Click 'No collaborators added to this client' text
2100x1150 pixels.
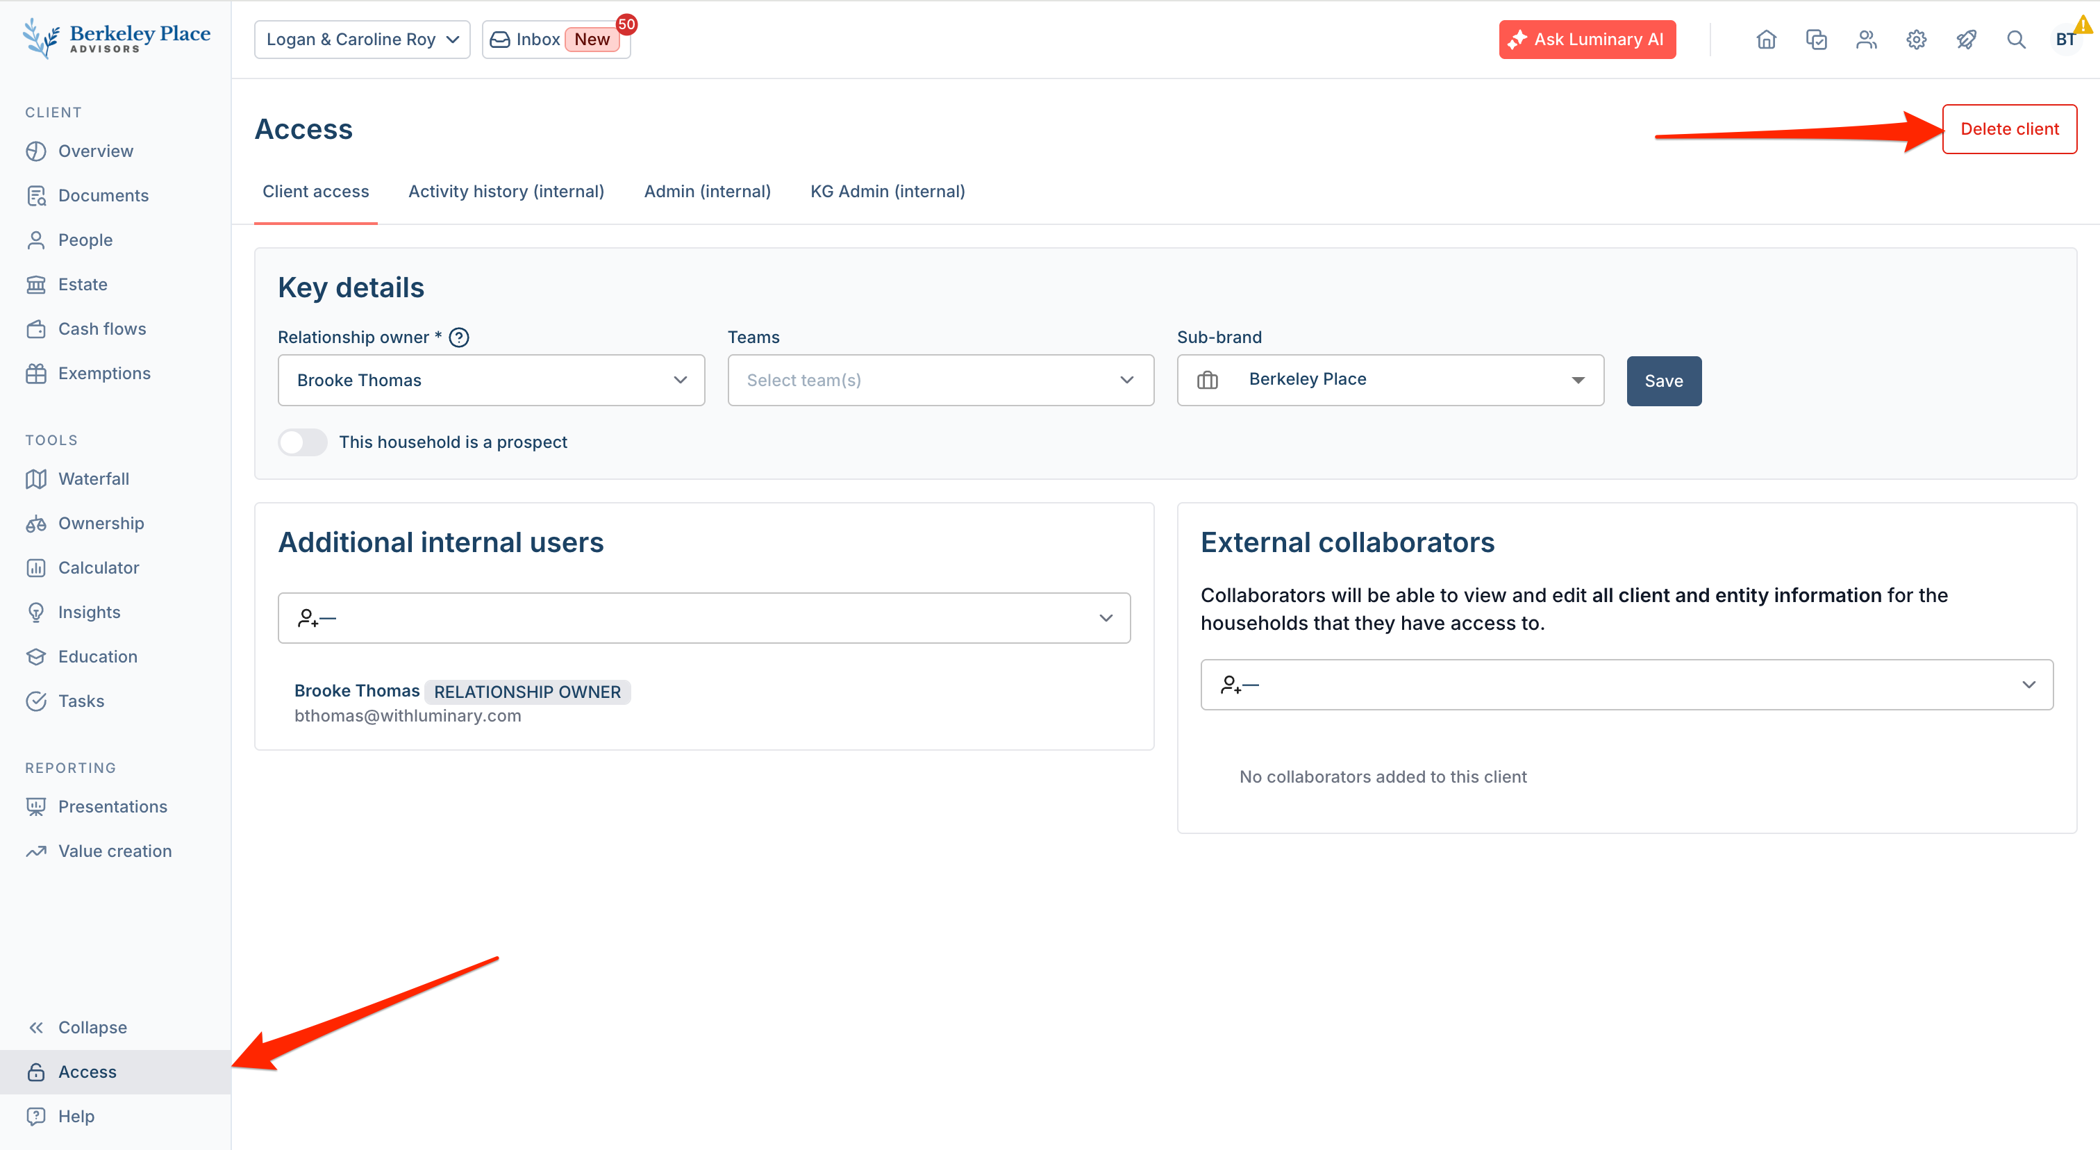(1383, 776)
